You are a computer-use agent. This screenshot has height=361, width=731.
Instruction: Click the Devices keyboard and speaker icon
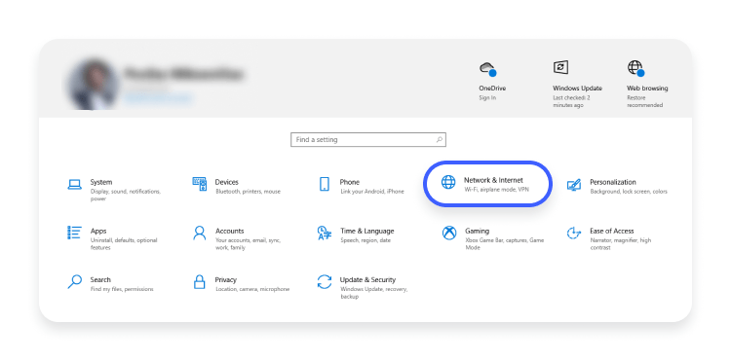tap(200, 184)
